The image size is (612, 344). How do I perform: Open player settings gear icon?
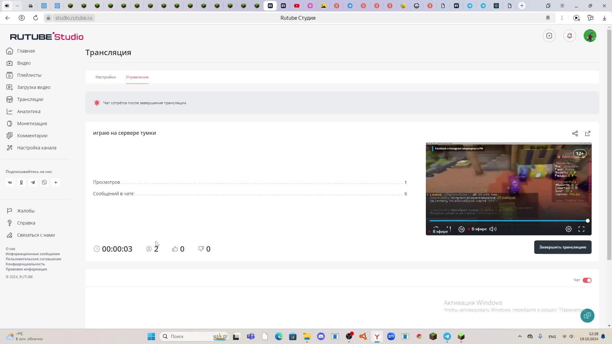568,229
